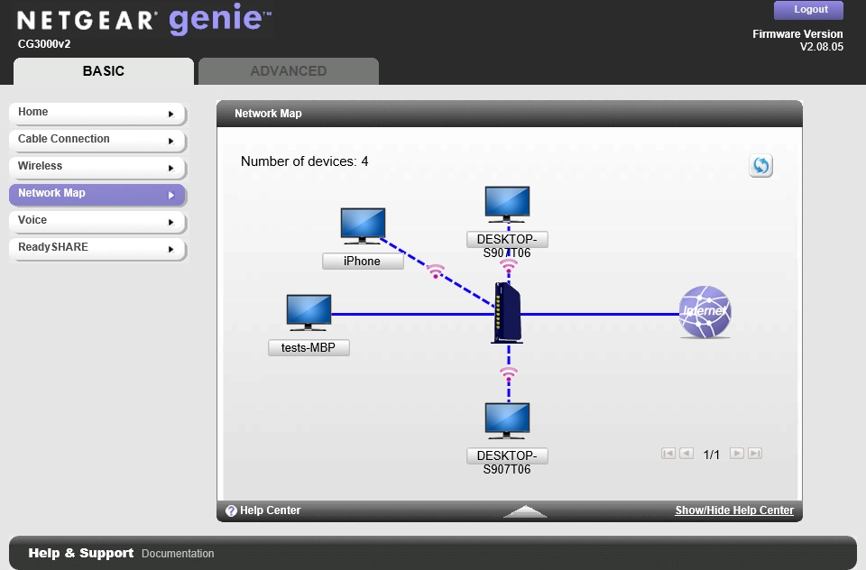Screen dimensions: 866x570
Task: Expand the help center arrow at bottom
Action: (525, 511)
